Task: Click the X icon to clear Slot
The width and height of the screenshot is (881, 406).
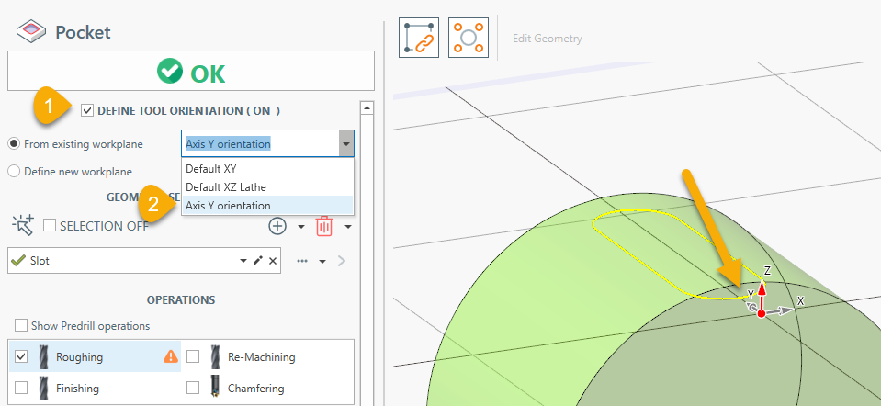Action: [273, 261]
